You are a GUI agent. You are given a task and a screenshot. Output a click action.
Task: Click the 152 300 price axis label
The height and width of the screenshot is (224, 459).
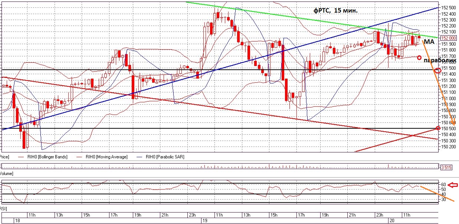tap(449, 20)
